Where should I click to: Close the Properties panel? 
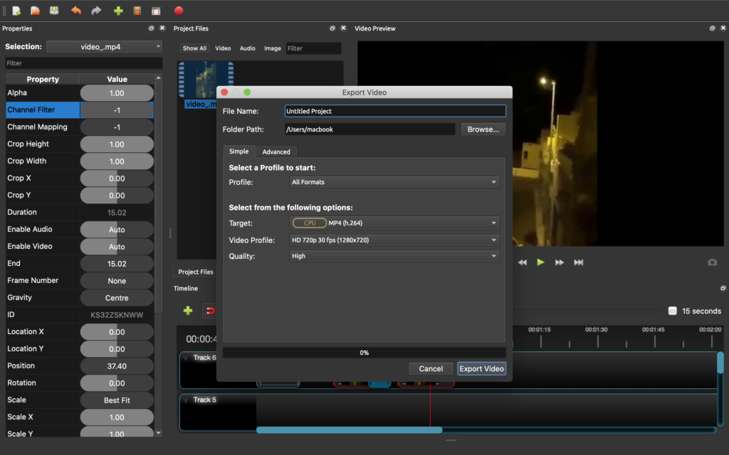click(x=162, y=28)
